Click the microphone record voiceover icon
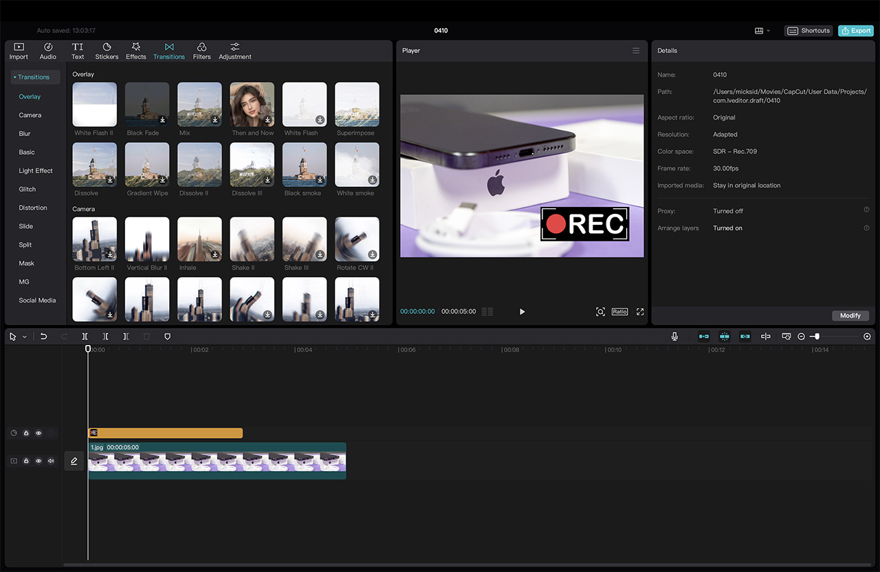Viewport: 880px width, 572px height. click(674, 336)
